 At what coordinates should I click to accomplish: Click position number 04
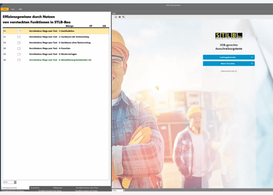5,48
